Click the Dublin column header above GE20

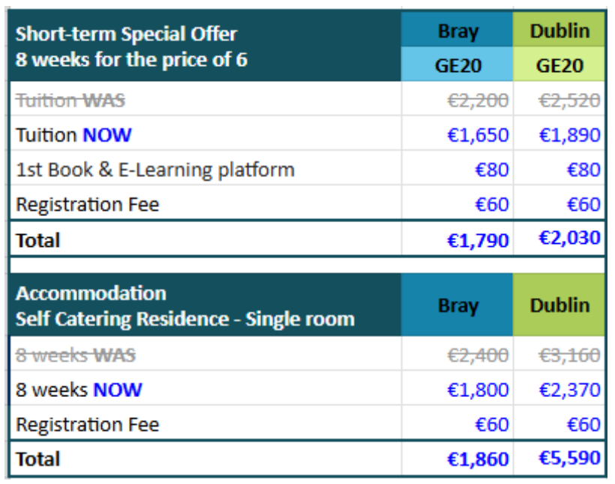(559, 32)
